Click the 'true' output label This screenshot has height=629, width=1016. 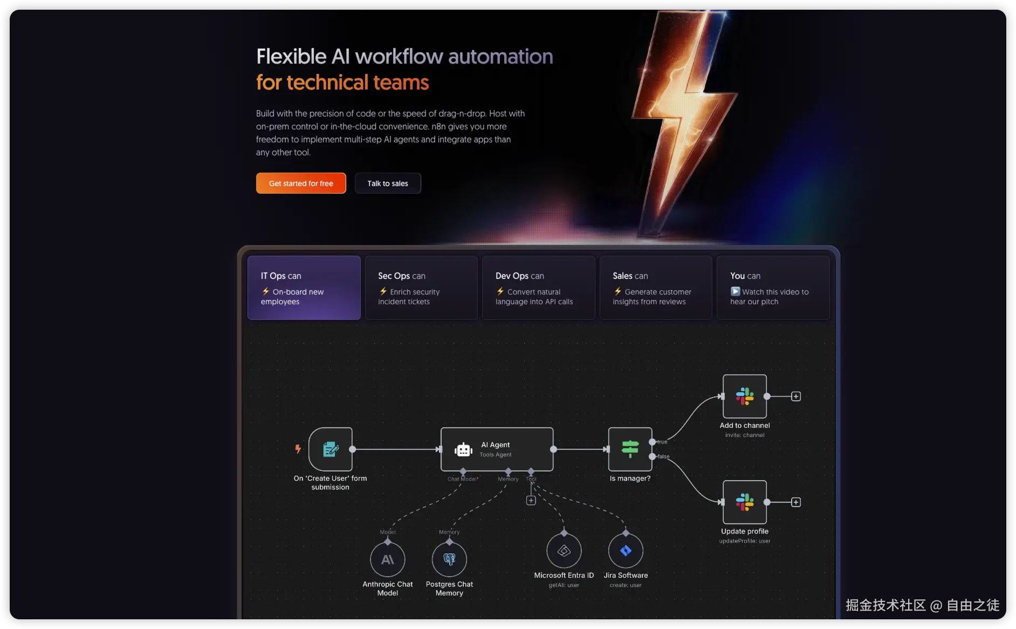tap(662, 442)
